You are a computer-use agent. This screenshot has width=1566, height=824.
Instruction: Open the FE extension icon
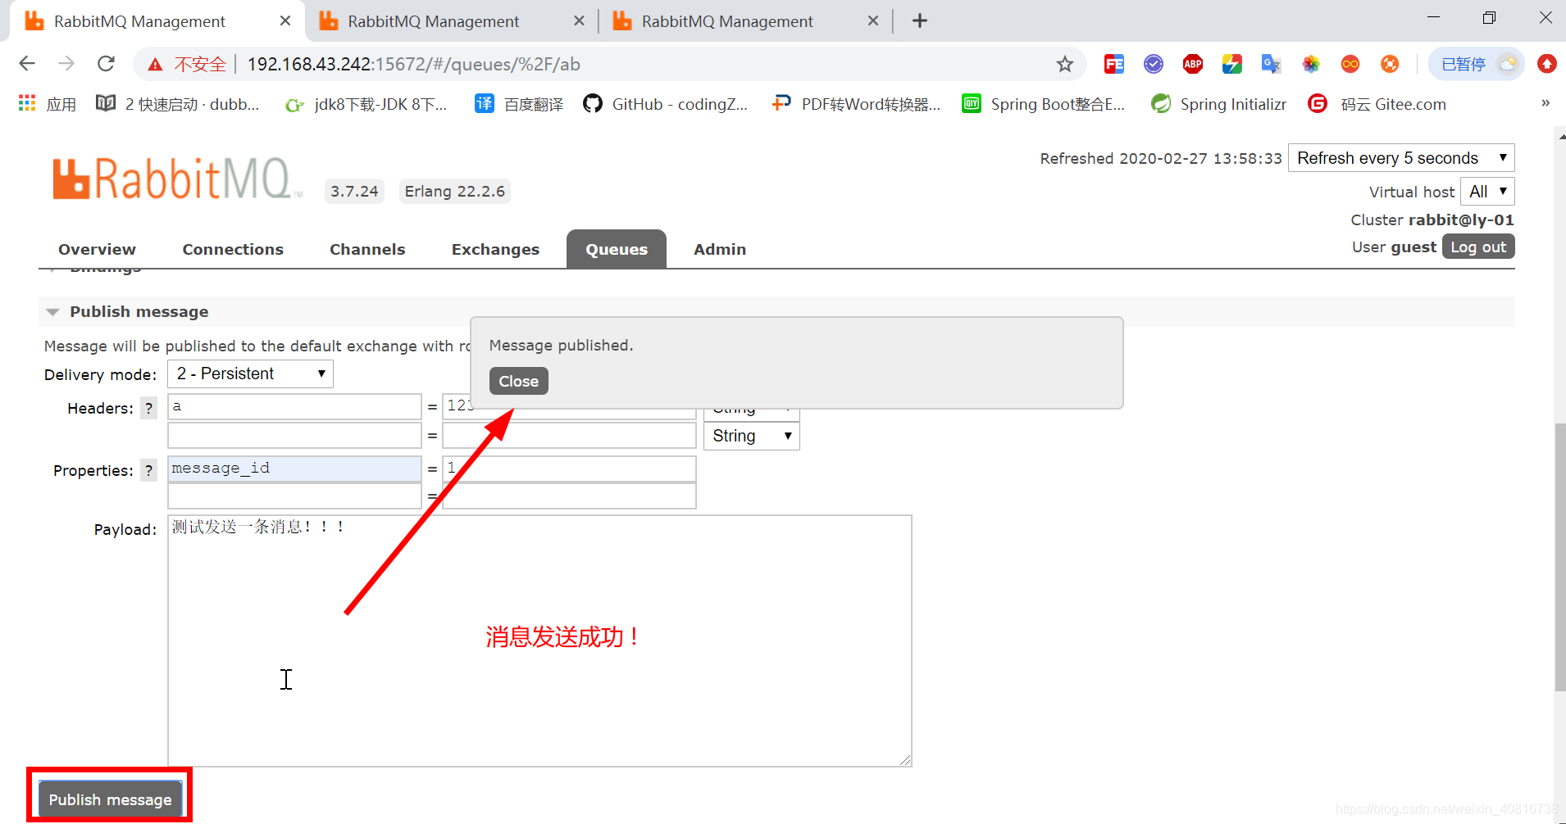point(1113,64)
